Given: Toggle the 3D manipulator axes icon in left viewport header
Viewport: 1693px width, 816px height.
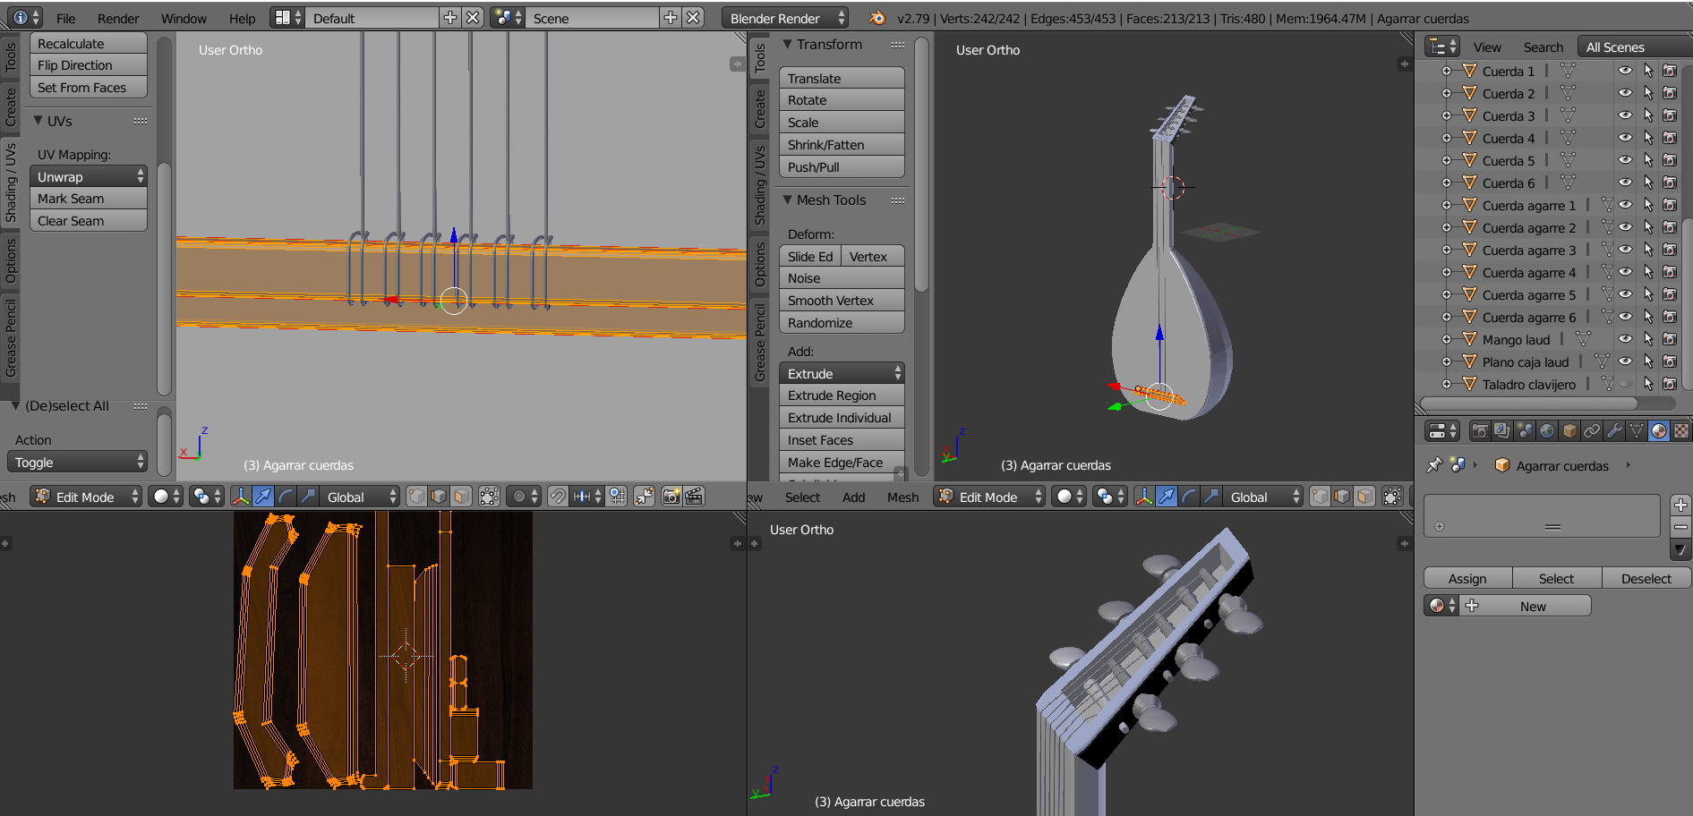Looking at the screenshot, I should coord(241,497).
